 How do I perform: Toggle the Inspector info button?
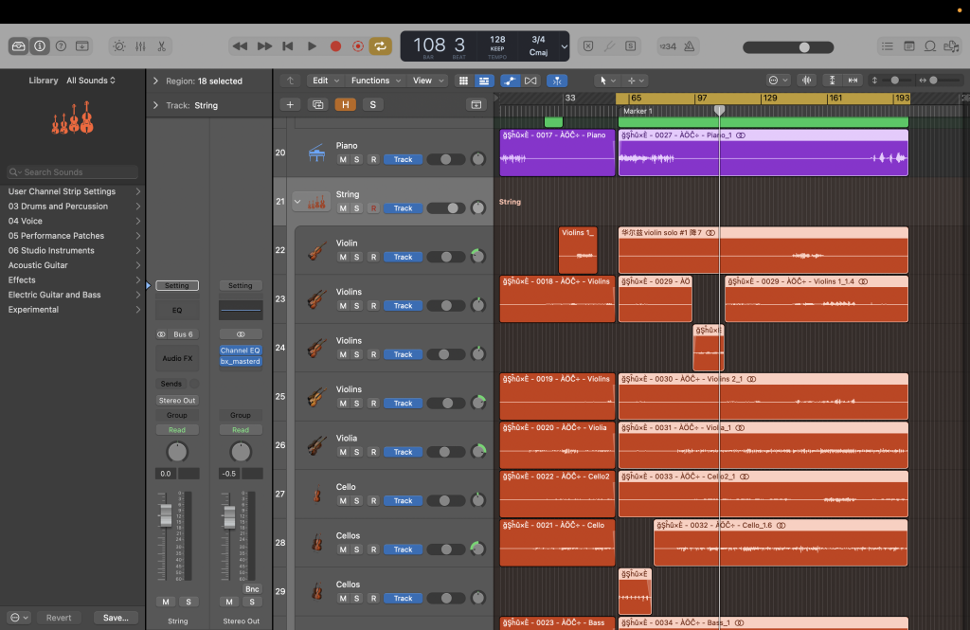(40, 46)
